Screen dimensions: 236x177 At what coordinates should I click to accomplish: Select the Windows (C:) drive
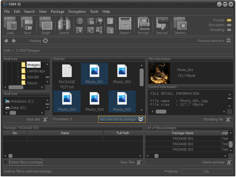19,101
